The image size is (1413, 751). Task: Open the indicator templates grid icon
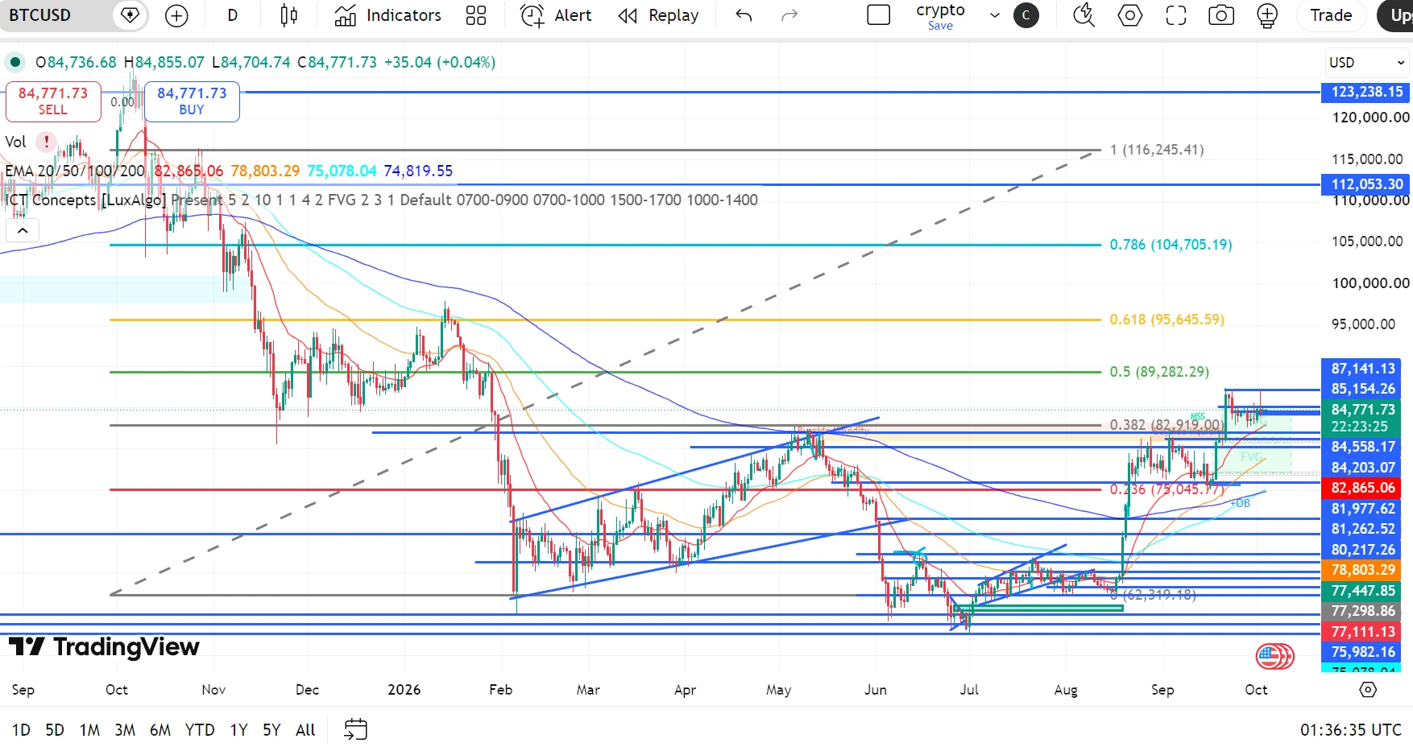coord(476,15)
